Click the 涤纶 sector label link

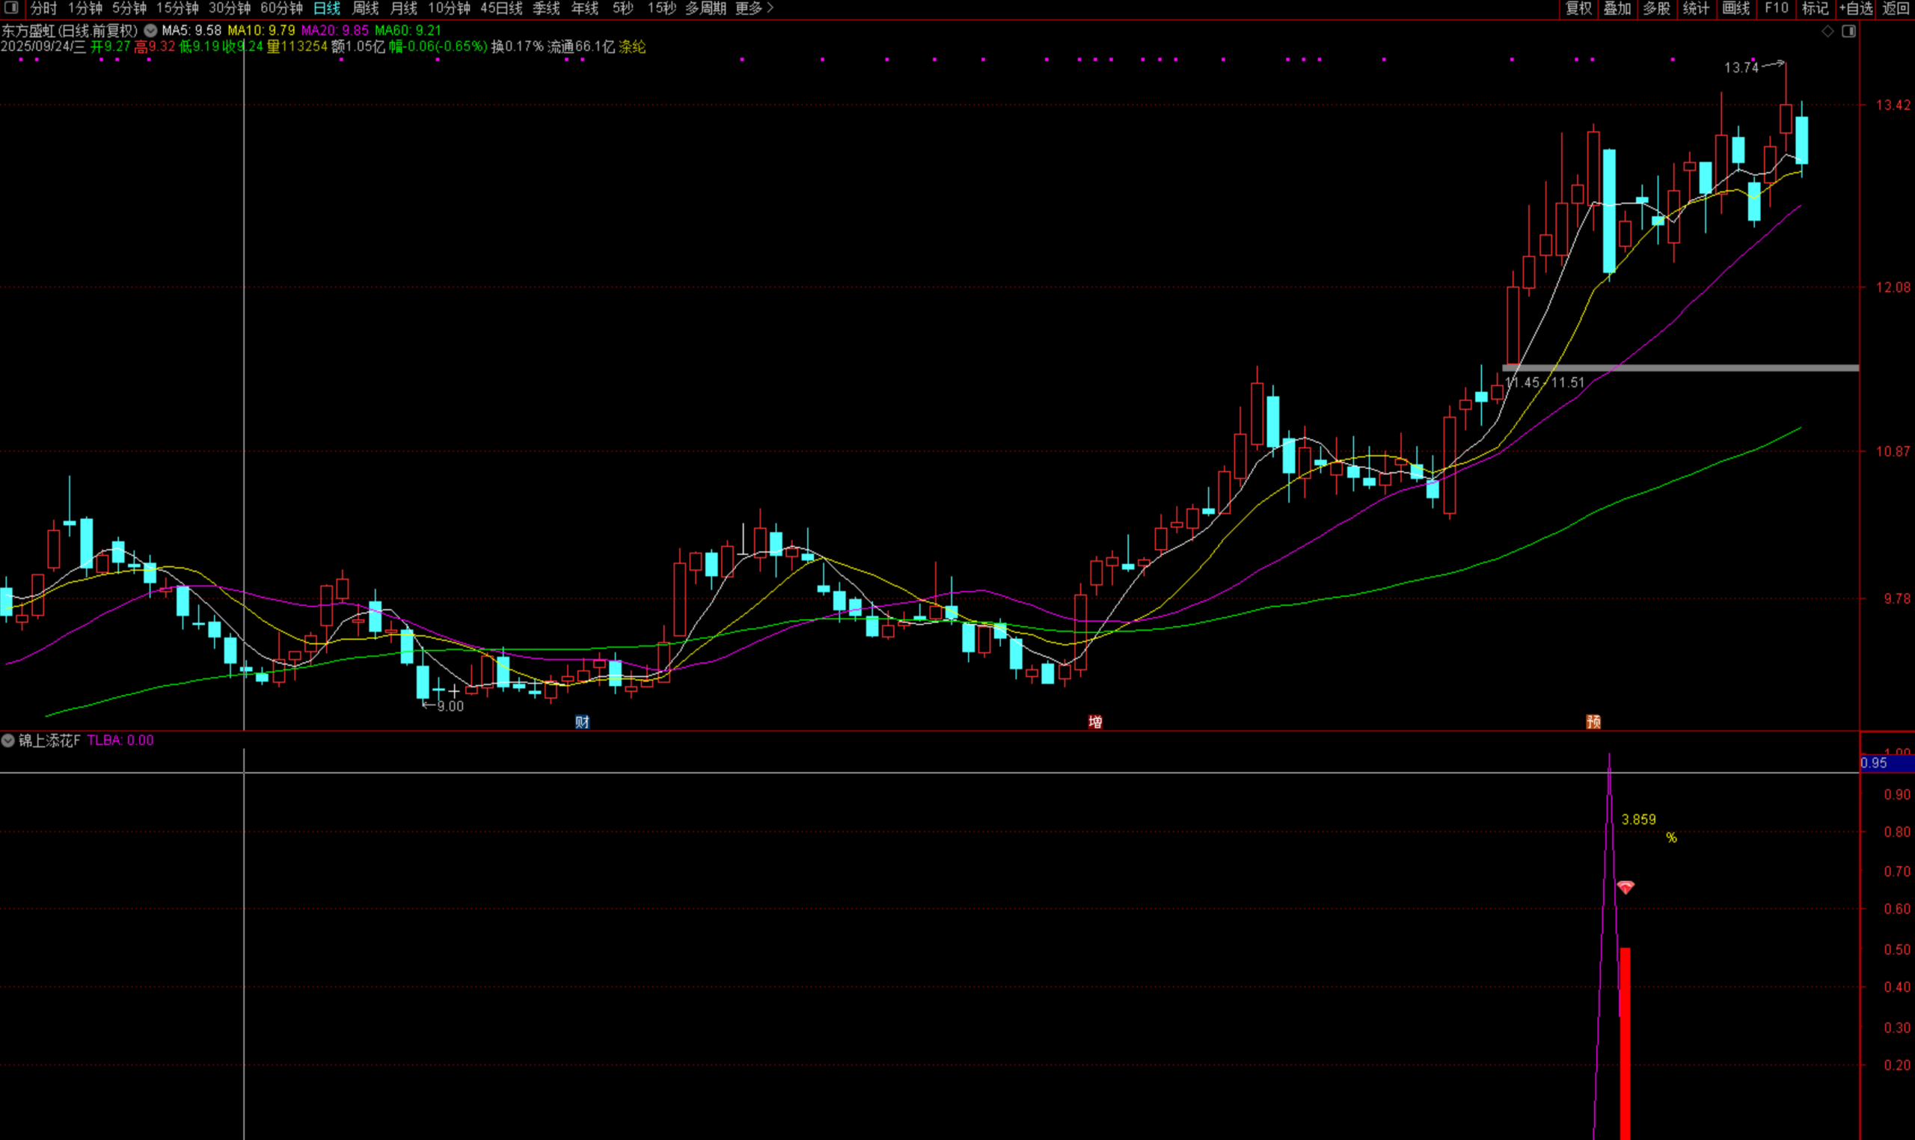click(632, 47)
